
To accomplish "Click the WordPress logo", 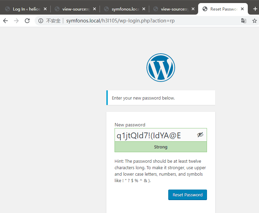I will click(x=161, y=68).
